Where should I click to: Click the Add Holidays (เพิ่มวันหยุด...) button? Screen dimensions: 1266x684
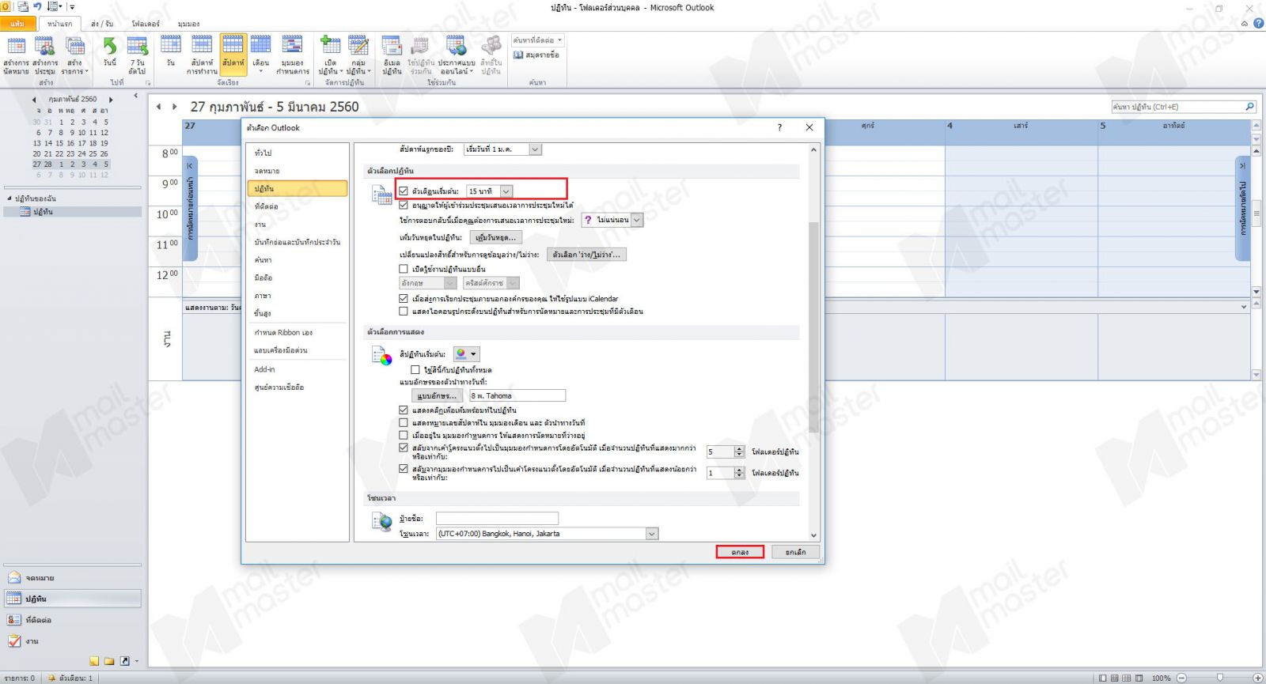(496, 237)
